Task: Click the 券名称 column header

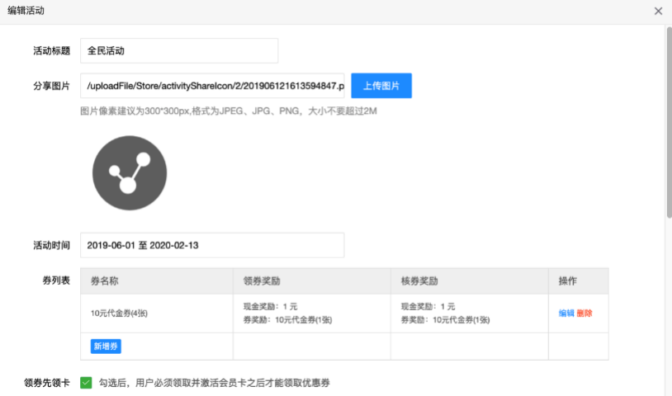Action: pos(157,280)
